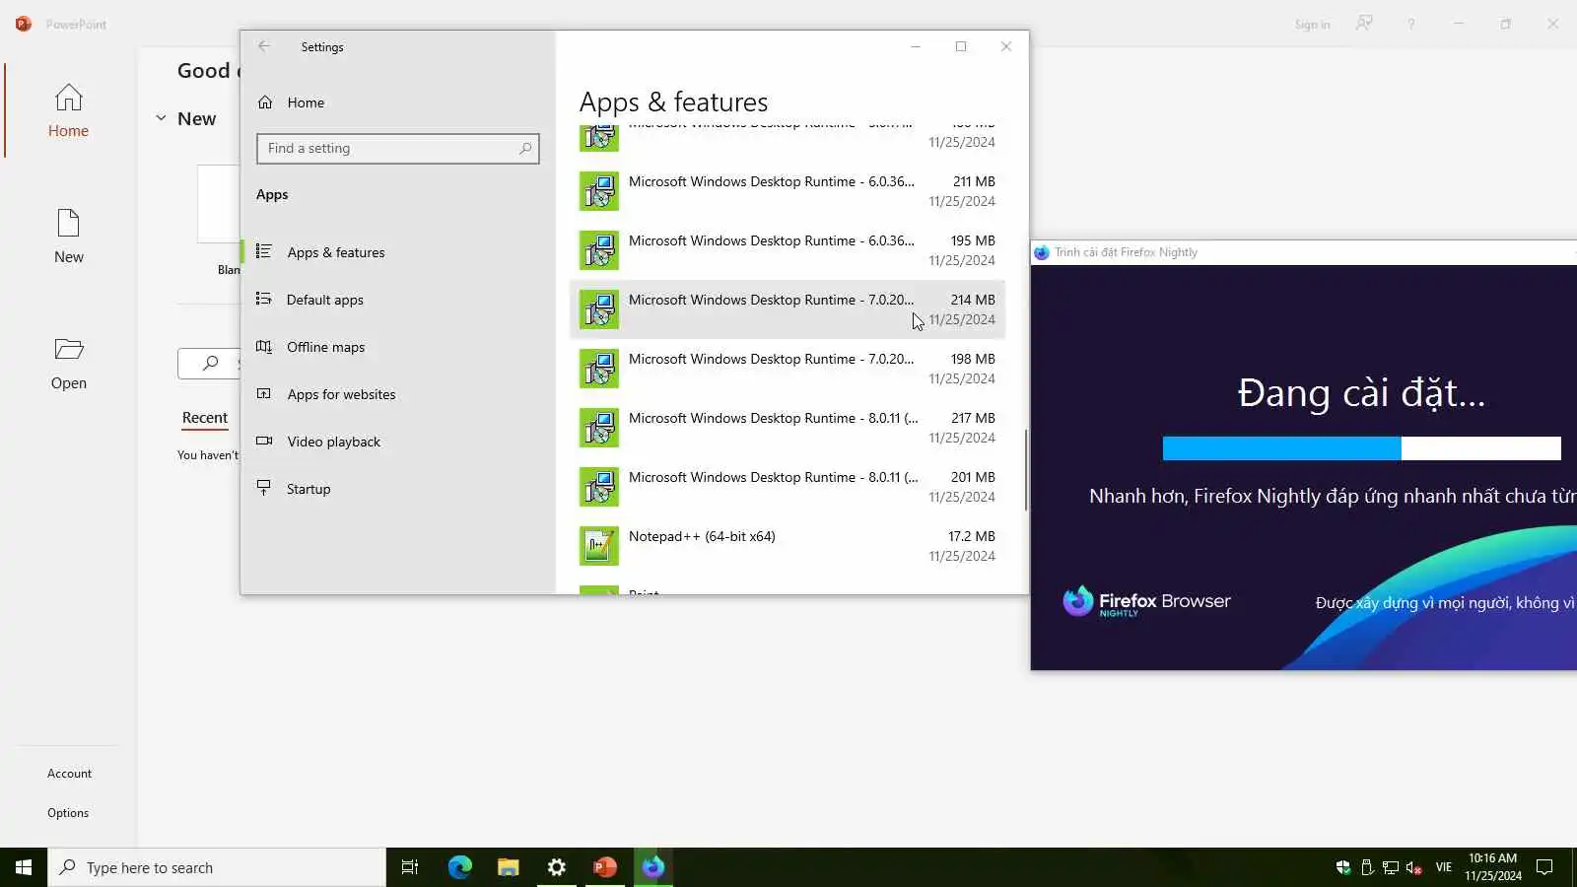Image resolution: width=1577 pixels, height=887 pixels.
Task: Change the VIE input language indicator
Action: click(1444, 867)
